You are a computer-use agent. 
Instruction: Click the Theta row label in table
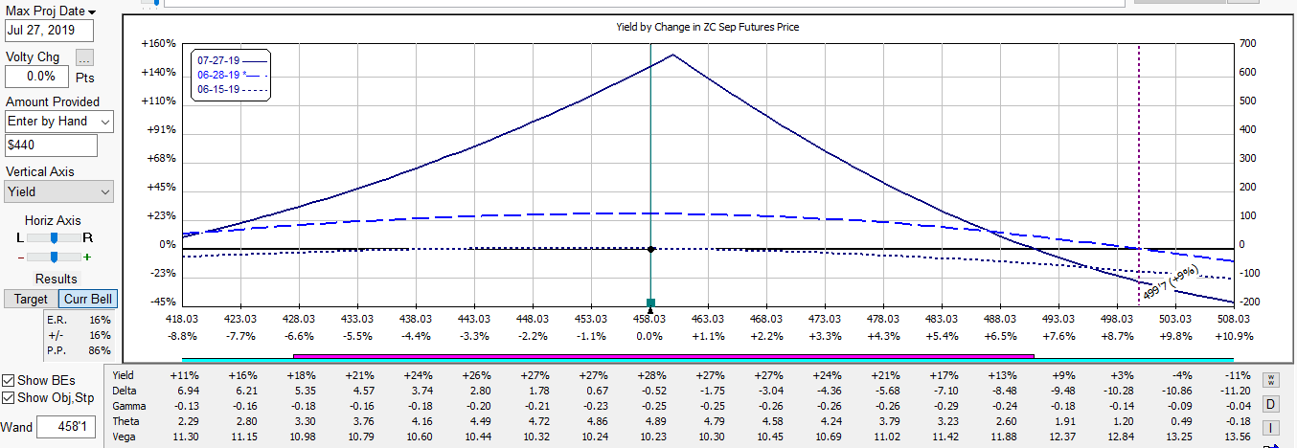[x=126, y=421]
